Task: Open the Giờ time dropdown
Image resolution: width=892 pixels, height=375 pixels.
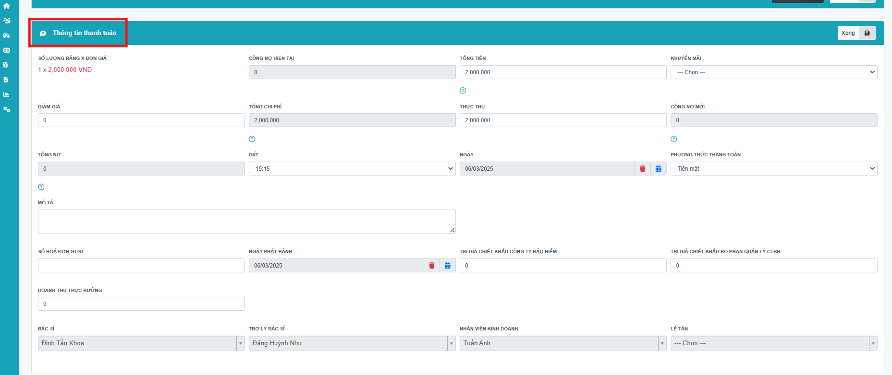Action: (352, 169)
